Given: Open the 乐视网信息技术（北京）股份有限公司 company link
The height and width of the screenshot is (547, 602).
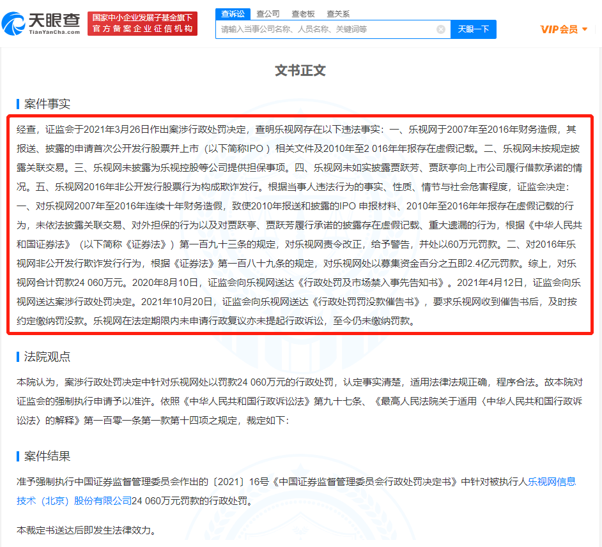Looking at the screenshot, I should click(x=296, y=491).
